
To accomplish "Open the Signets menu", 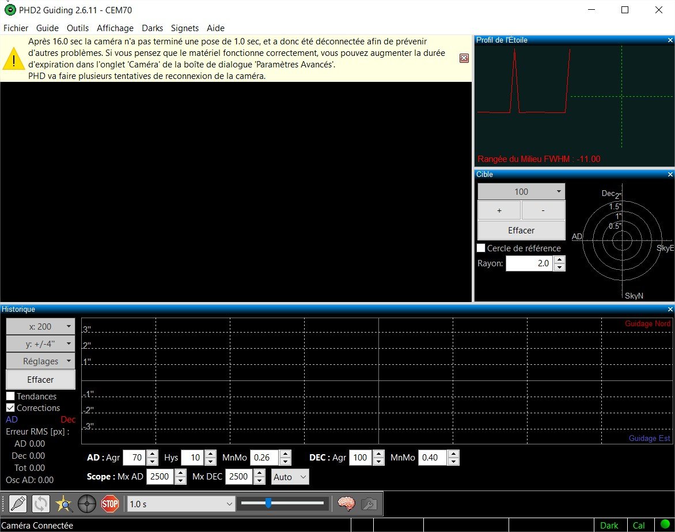I will [185, 28].
